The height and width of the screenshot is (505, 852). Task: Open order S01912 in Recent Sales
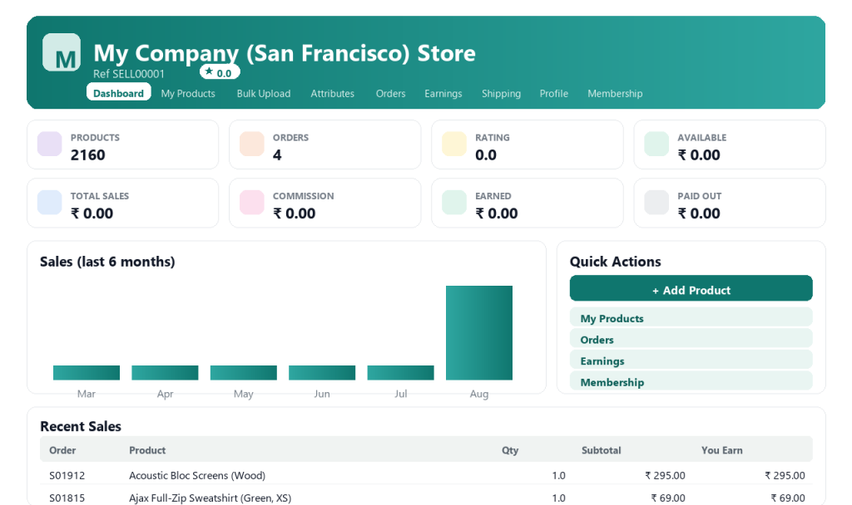click(67, 476)
